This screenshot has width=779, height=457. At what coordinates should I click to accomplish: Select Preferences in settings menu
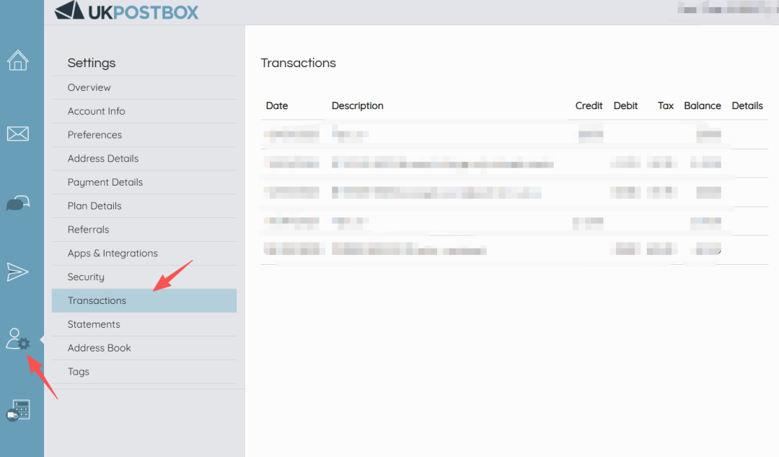coord(94,135)
